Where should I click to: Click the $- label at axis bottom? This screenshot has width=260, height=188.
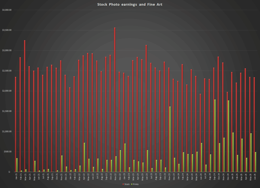(9, 171)
